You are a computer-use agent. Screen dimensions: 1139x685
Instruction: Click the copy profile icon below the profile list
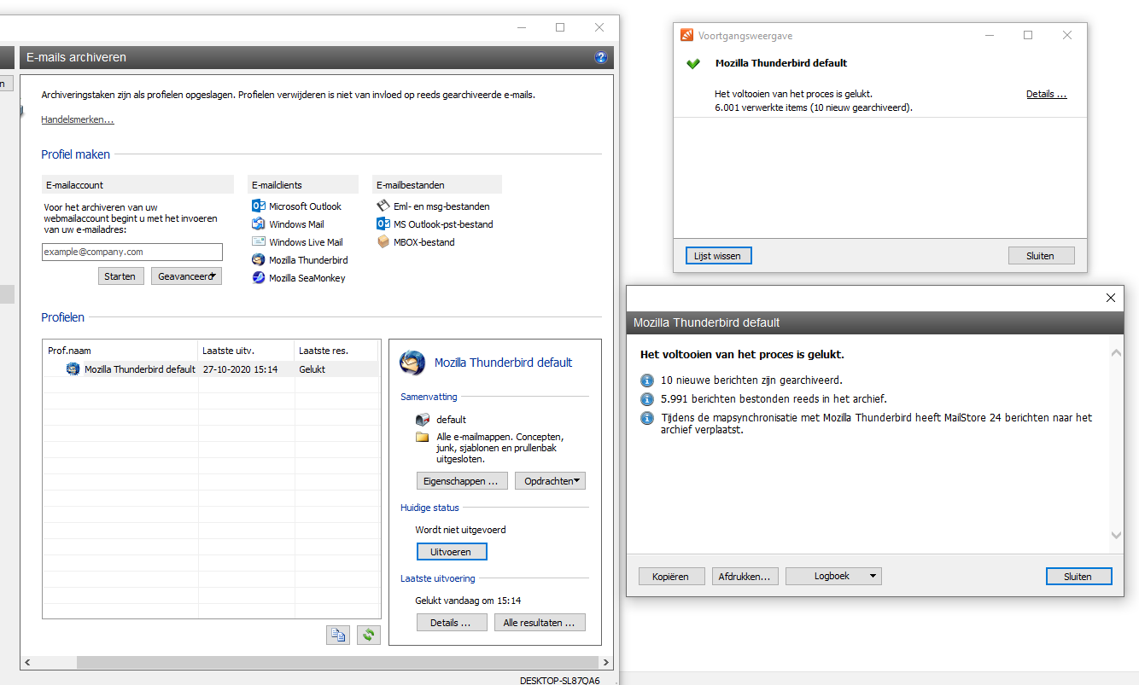coord(338,635)
